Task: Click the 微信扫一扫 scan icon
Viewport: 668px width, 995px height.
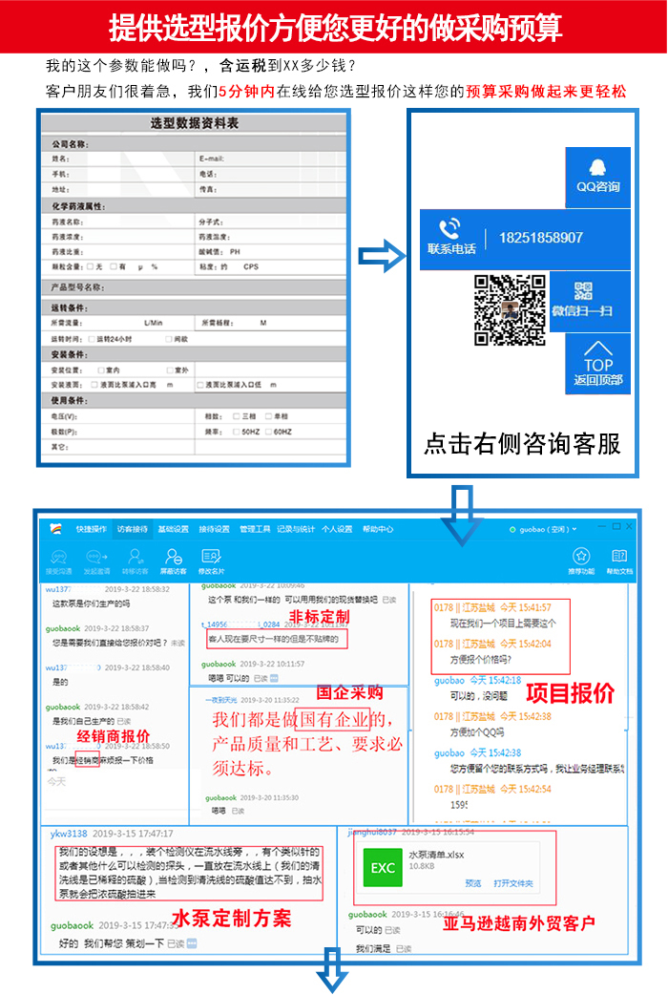Action: click(x=583, y=290)
